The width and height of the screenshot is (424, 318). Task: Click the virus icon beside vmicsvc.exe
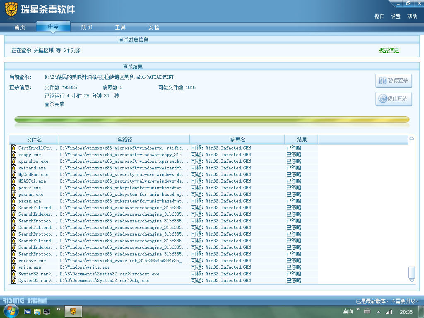pos(14,261)
